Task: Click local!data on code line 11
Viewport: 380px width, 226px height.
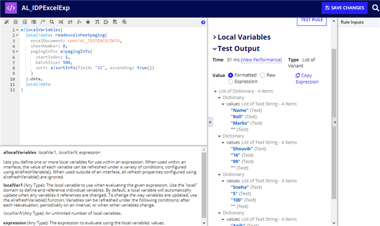Action: pos(38,84)
